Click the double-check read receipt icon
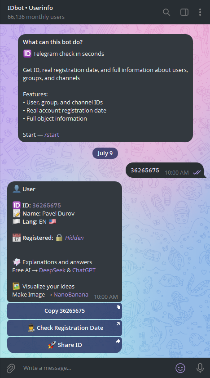Screen dimensions: 210x378 tap(197, 173)
